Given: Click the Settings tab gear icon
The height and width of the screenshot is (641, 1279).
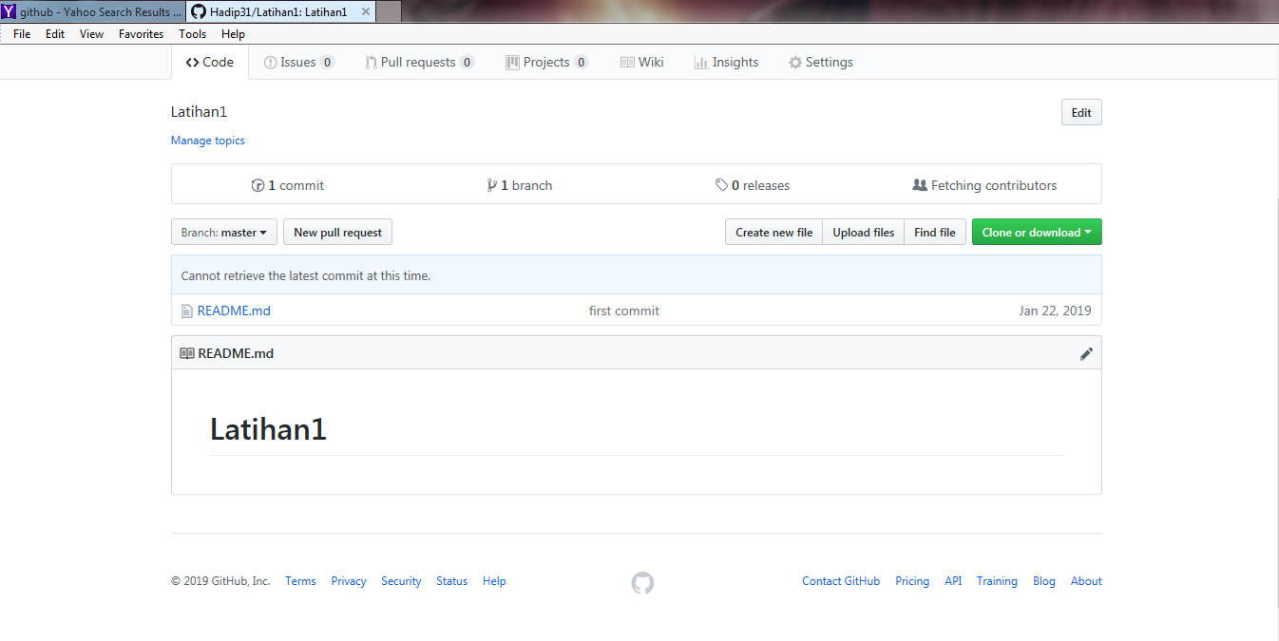Looking at the screenshot, I should (795, 62).
